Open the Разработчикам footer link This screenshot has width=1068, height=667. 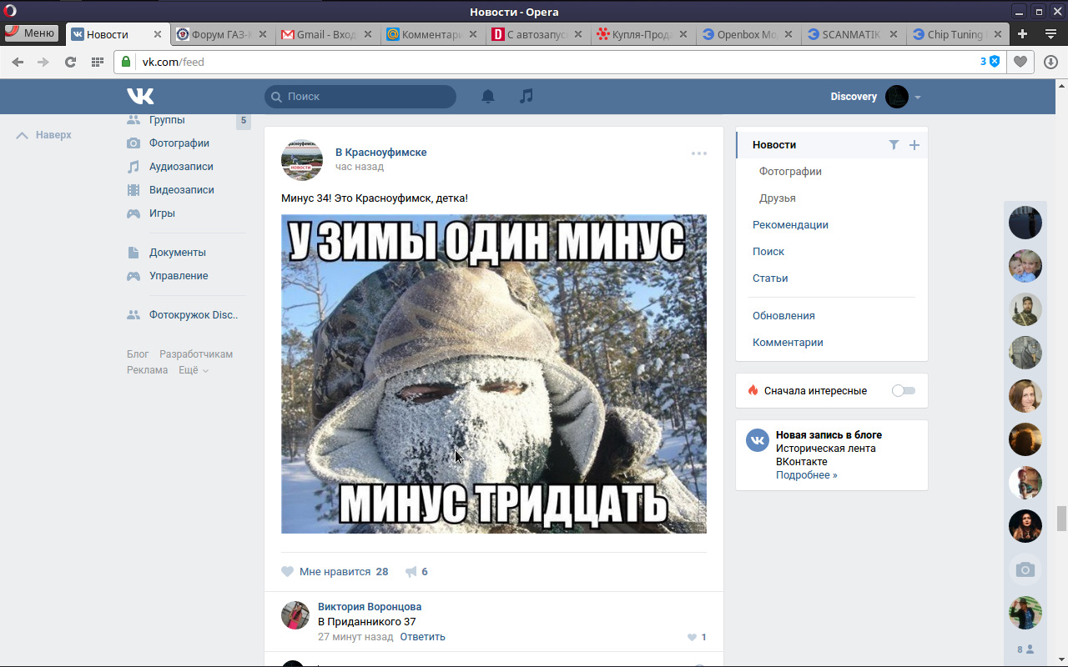click(x=196, y=354)
